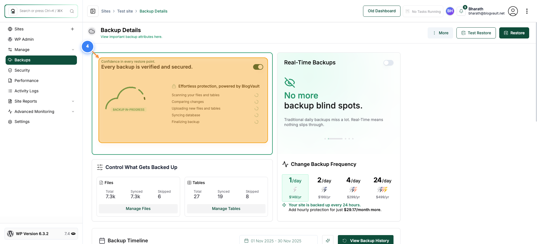Click the Tables grid icon

tap(189, 183)
